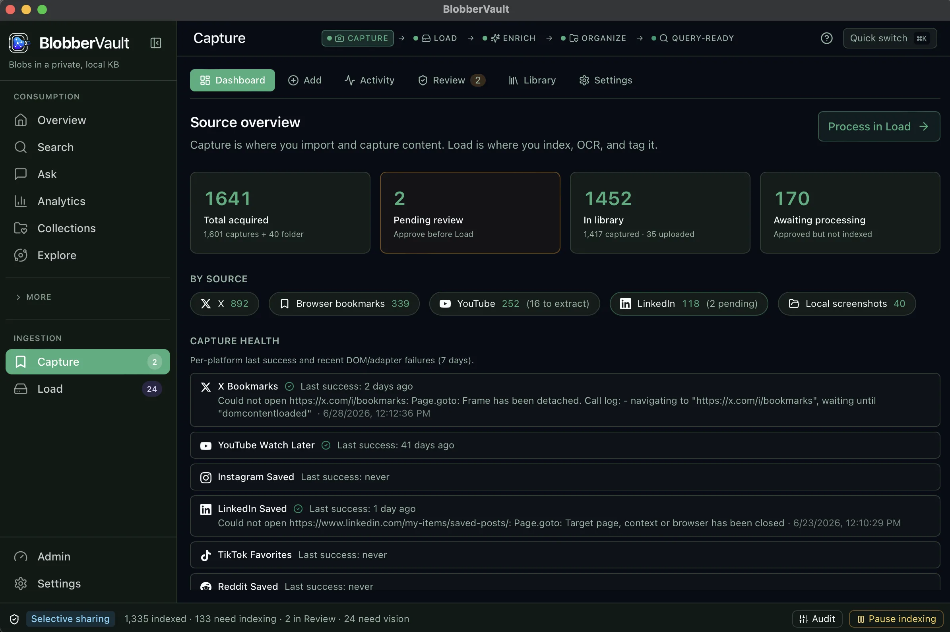
Task: Click the X Bookmarks error message text
Action: [547, 407]
